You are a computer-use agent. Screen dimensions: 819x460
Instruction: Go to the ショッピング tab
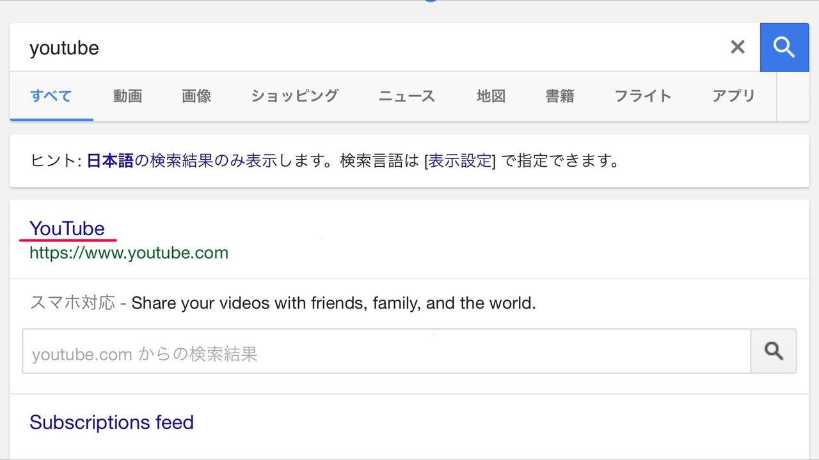click(x=294, y=96)
